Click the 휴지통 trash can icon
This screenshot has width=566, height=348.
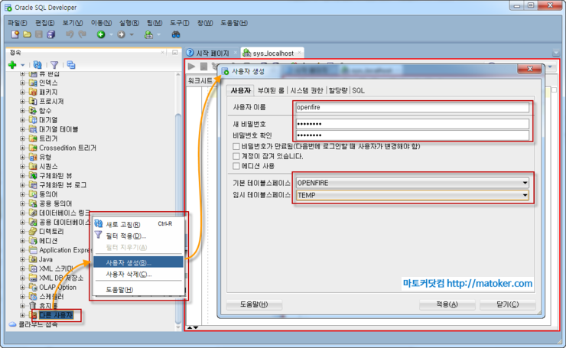click(33, 306)
